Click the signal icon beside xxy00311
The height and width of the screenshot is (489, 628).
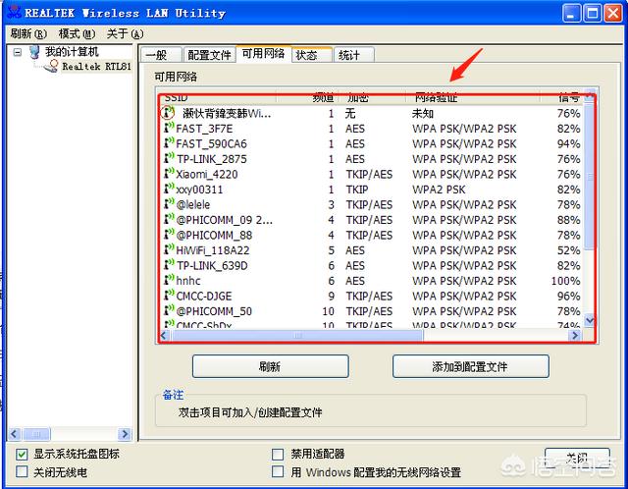(x=169, y=189)
